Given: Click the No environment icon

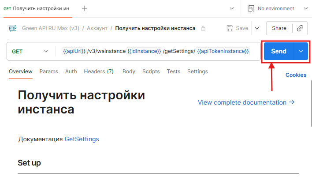Looking at the screenshot, I should pos(251,8).
